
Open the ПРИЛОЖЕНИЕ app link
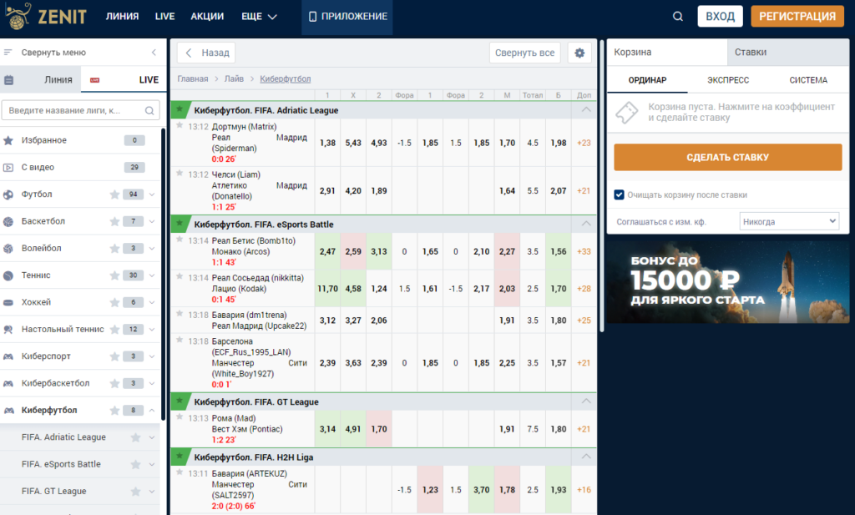(x=347, y=17)
